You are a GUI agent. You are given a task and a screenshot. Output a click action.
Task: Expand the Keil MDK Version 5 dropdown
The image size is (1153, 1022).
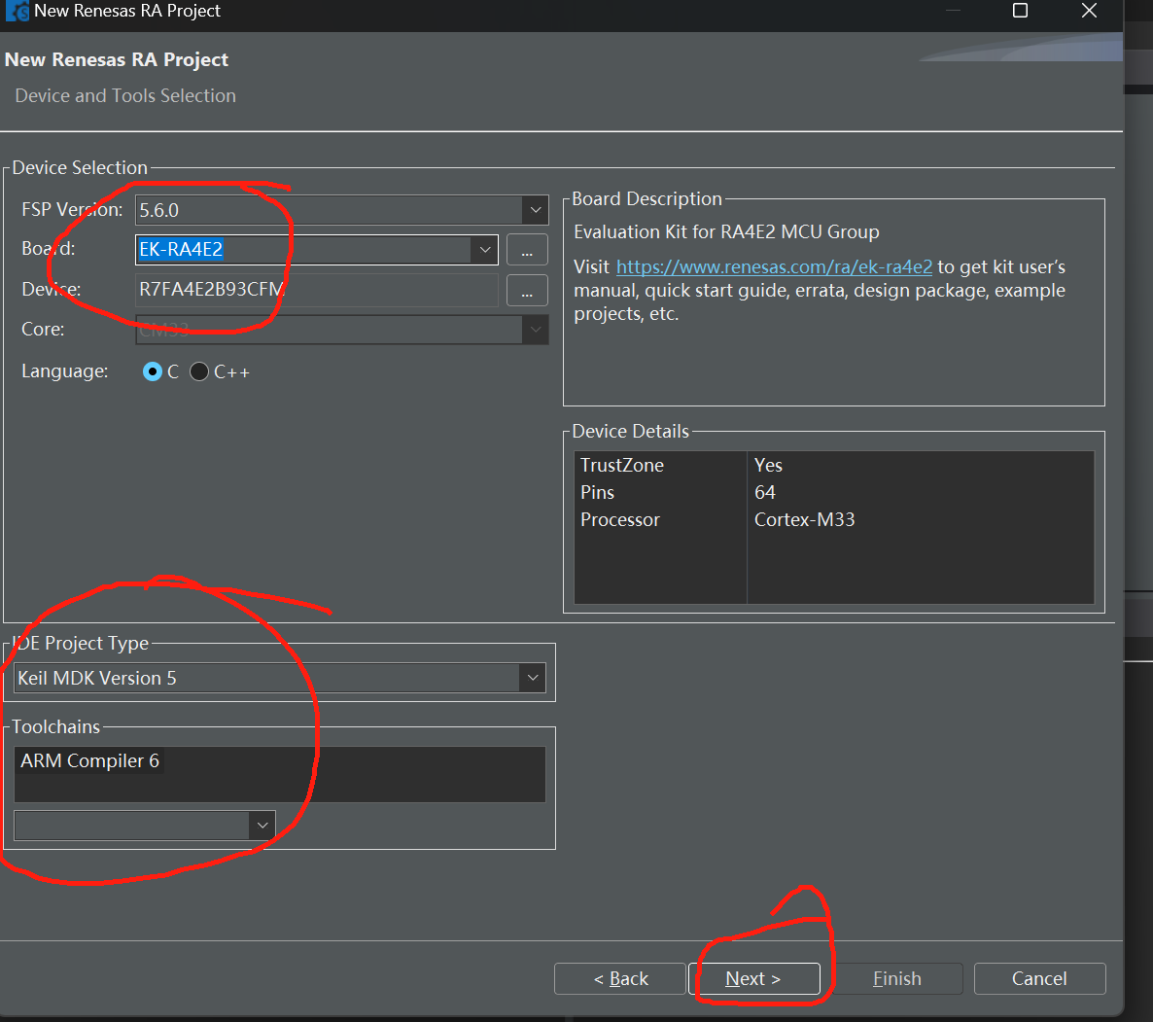[x=533, y=678]
